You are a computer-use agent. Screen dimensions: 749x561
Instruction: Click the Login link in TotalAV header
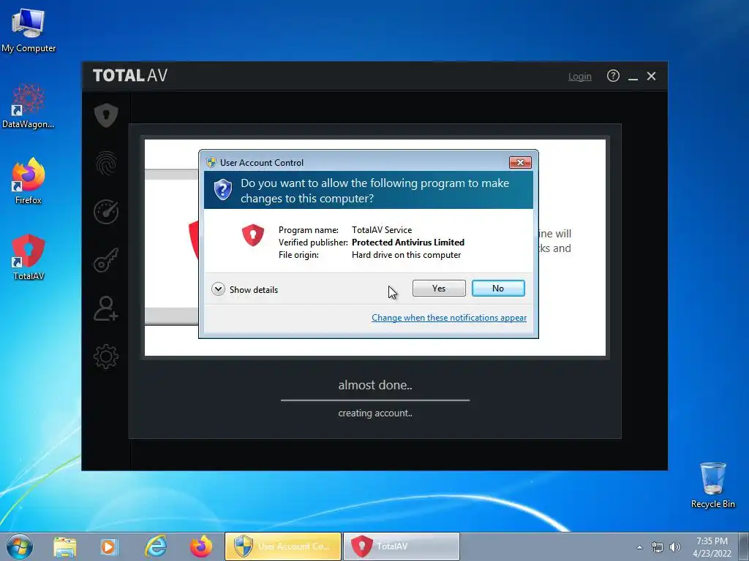(x=579, y=76)
